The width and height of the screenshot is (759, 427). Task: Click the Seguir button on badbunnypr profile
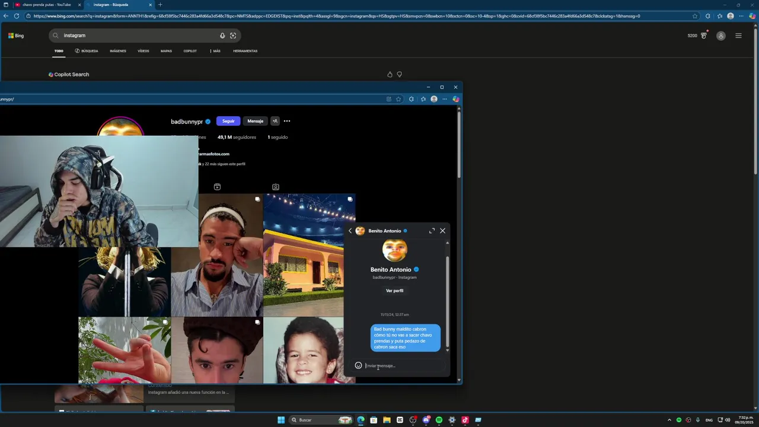[x=228, y=121]
